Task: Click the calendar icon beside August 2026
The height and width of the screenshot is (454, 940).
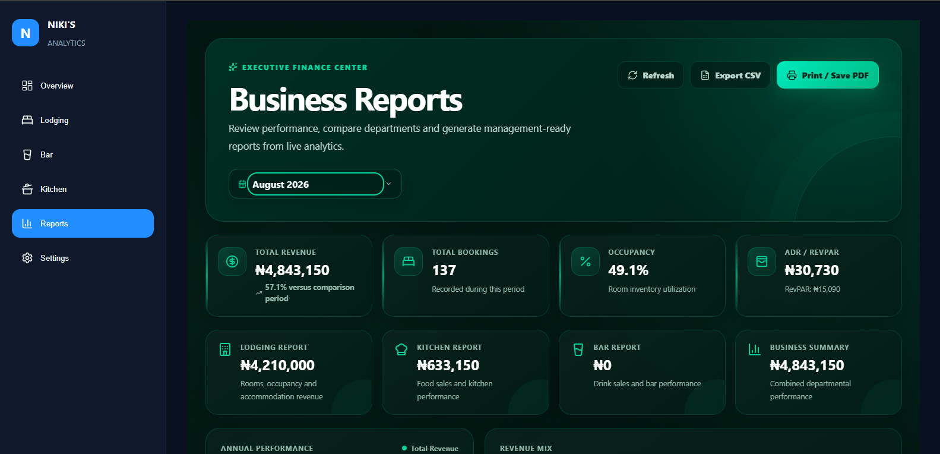Action: pyautogui.click(x=242, y=184)
